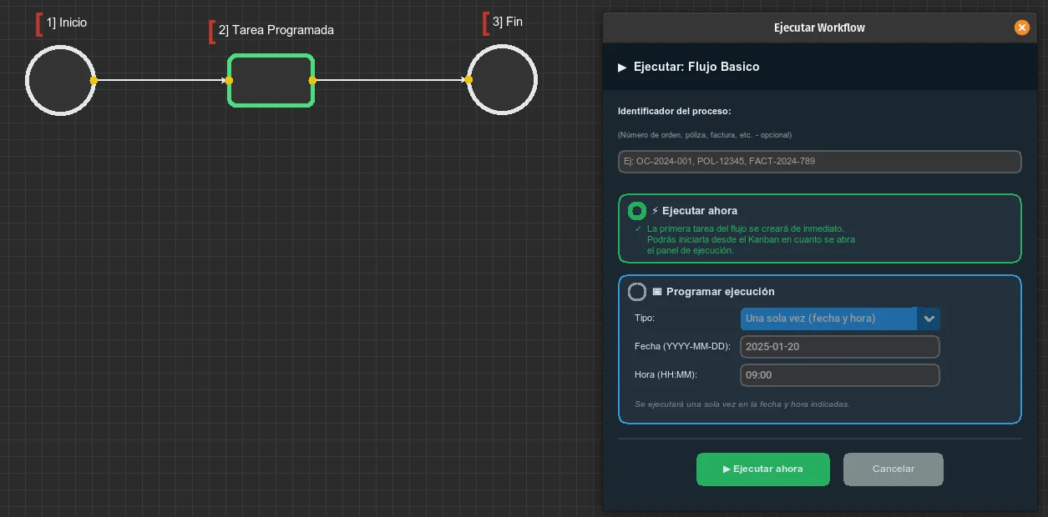This screenshot has height=517, width=1048.
Task: Click the green Ejecutar ahora button
Action: point(763,469)
